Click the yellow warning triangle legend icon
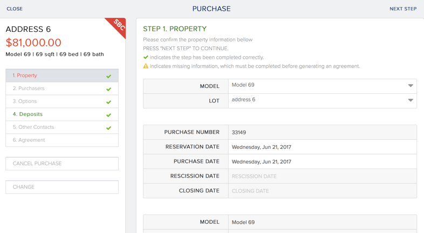This screenshot has width=424, height=233. click(x=146, y=66)
